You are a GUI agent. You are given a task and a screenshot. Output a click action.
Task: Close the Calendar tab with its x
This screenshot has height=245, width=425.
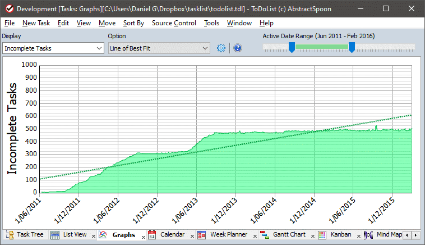pyautogui.click(x=192, y=237)
